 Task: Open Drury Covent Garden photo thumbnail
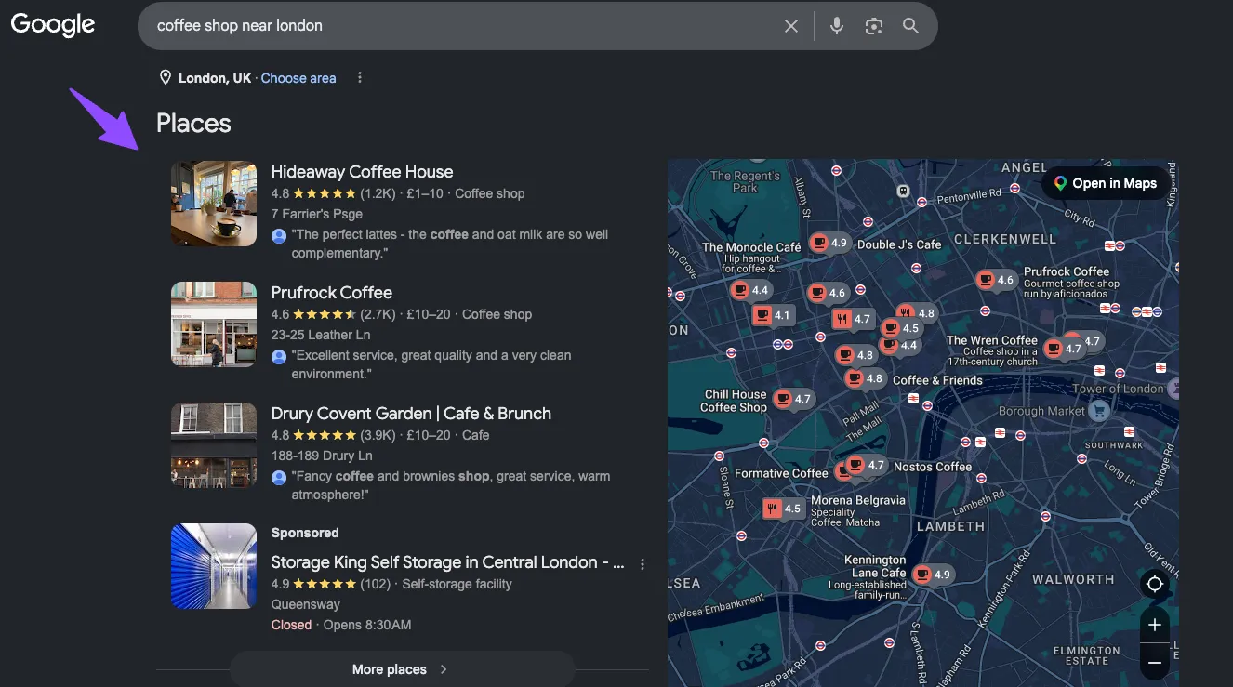click(214, 445)
